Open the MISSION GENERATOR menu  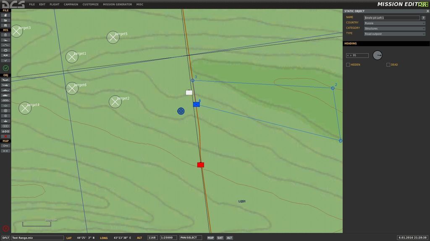[117, 5]
